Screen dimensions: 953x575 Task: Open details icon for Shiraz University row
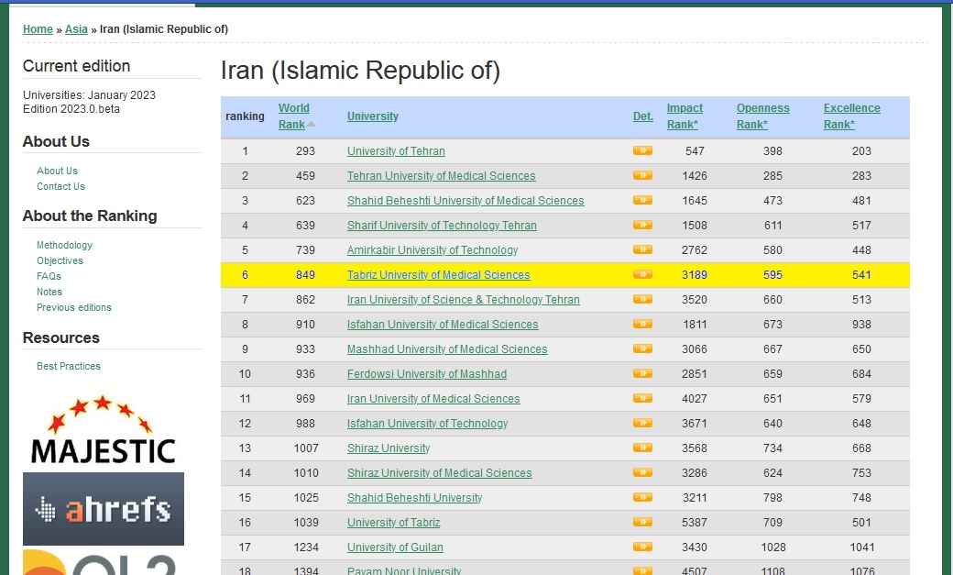pos(642,448)
